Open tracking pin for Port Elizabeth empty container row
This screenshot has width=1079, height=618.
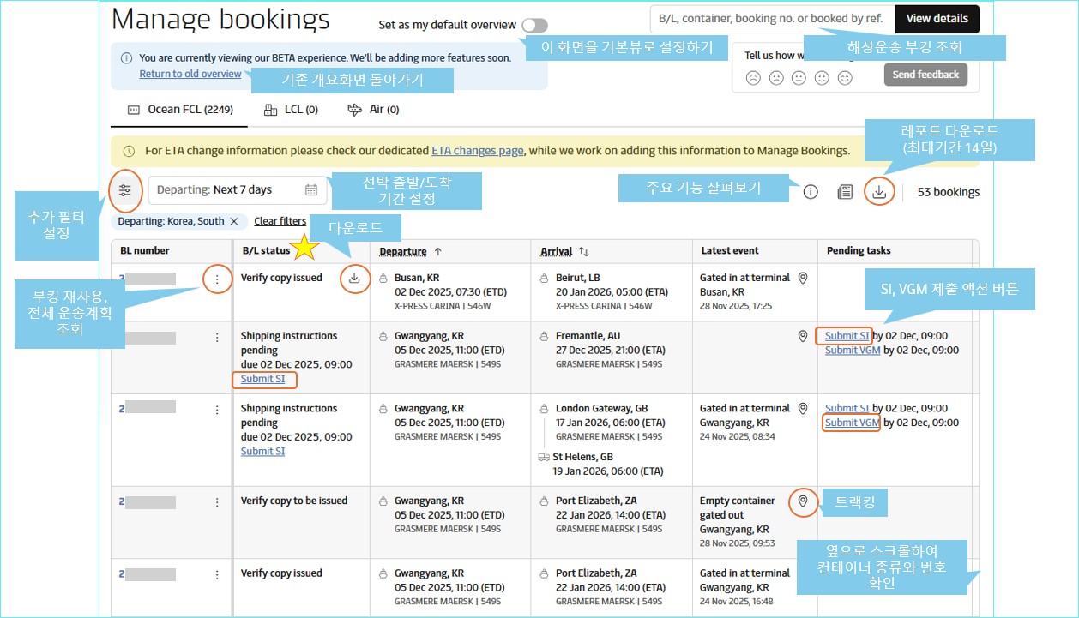(803, 501)
